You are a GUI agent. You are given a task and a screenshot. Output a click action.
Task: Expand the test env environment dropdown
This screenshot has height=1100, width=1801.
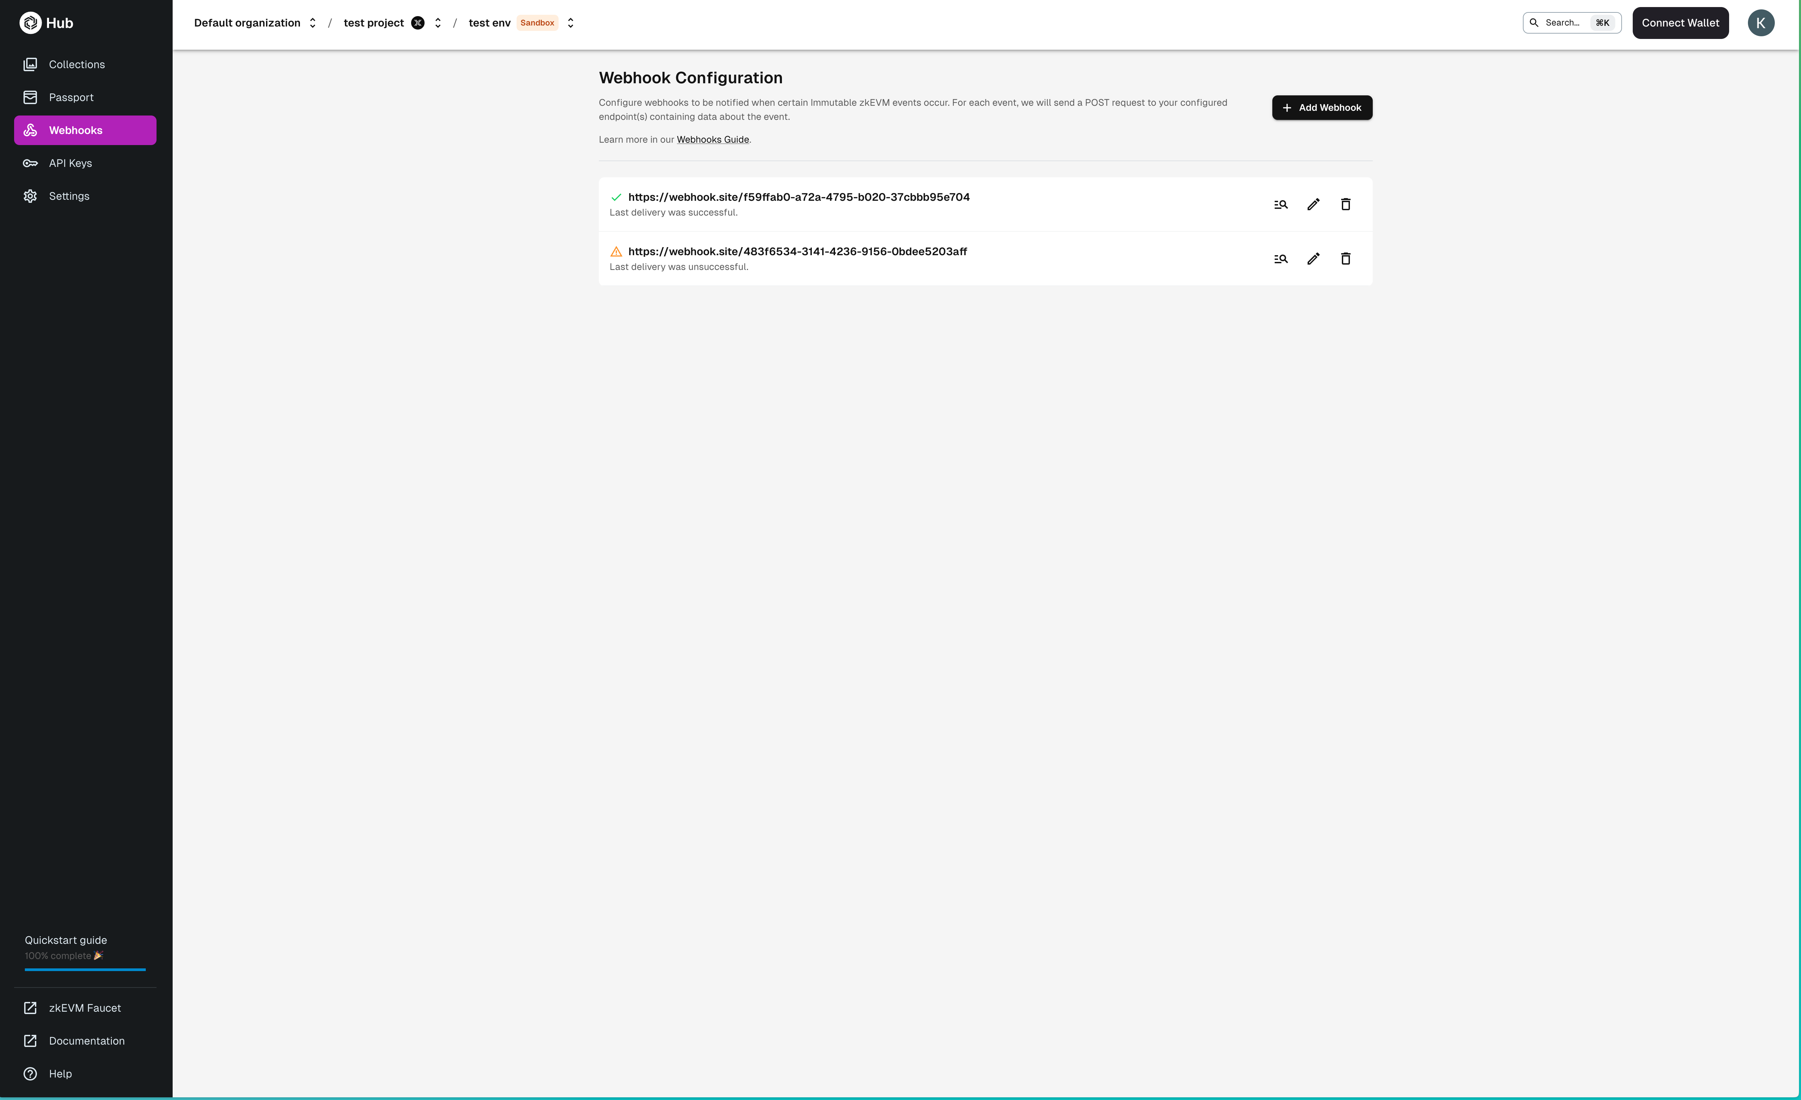click(571, 22)
